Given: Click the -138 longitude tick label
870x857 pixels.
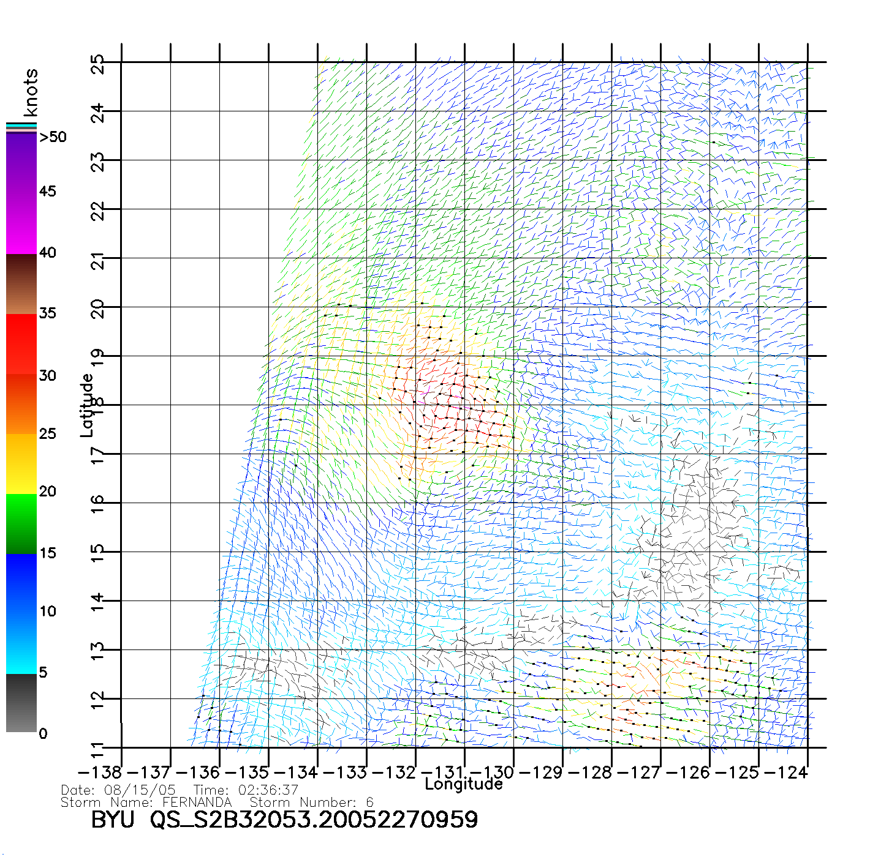Looking at the screenshot, I should pos(100,773).
